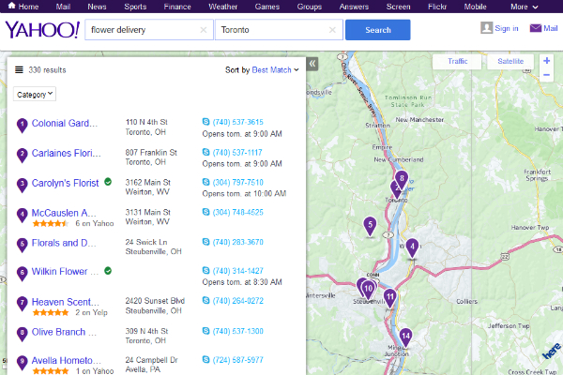563x375 pixels.
Task: Click address 807 Franklin St
Action: click(151, 153)
